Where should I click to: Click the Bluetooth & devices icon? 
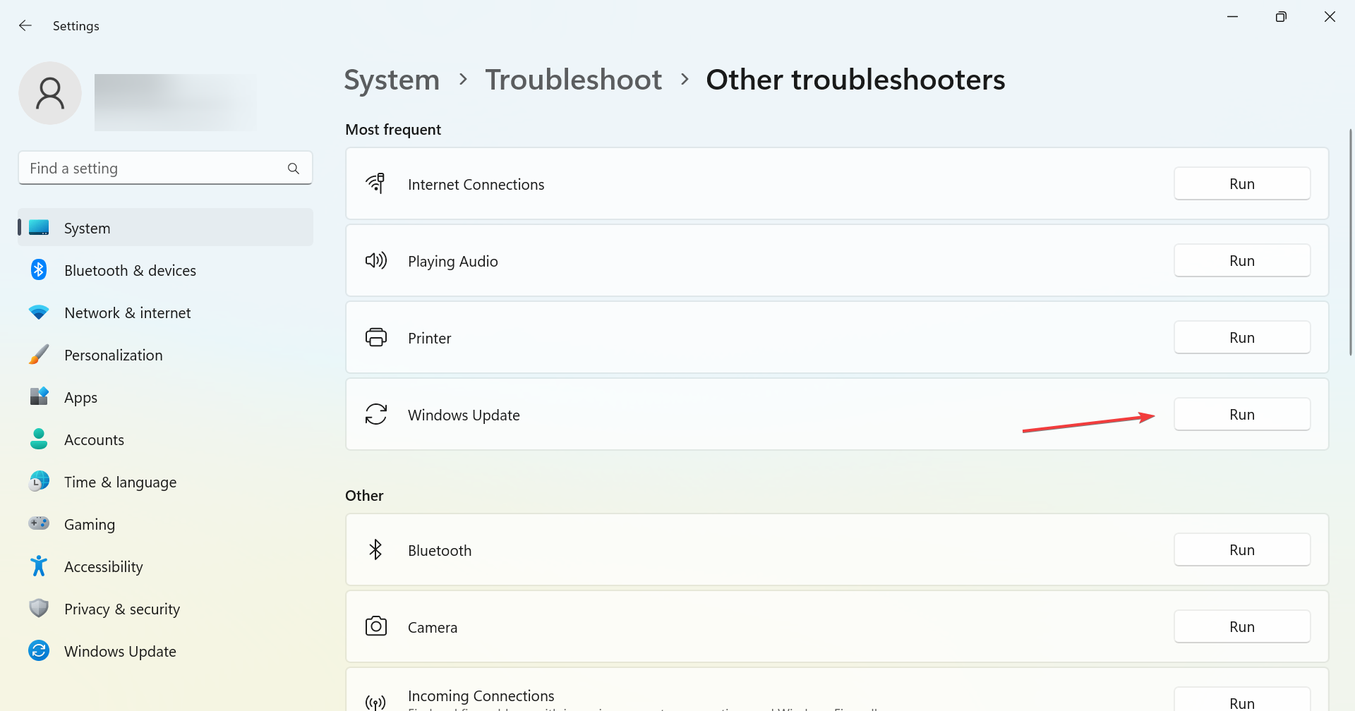39,270
